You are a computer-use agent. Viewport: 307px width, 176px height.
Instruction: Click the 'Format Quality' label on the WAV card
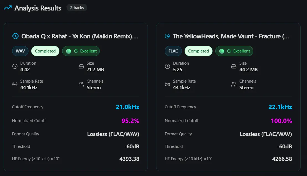(x=25, y=134)
